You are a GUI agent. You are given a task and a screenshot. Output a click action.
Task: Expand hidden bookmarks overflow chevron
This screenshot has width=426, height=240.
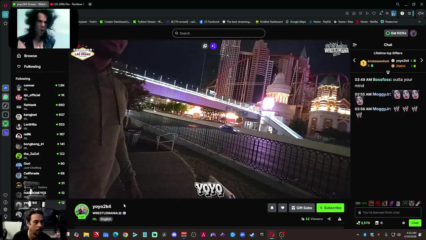coord(419,22)
